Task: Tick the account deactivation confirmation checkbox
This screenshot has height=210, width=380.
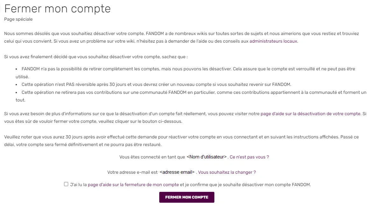Action: point(66,184)
